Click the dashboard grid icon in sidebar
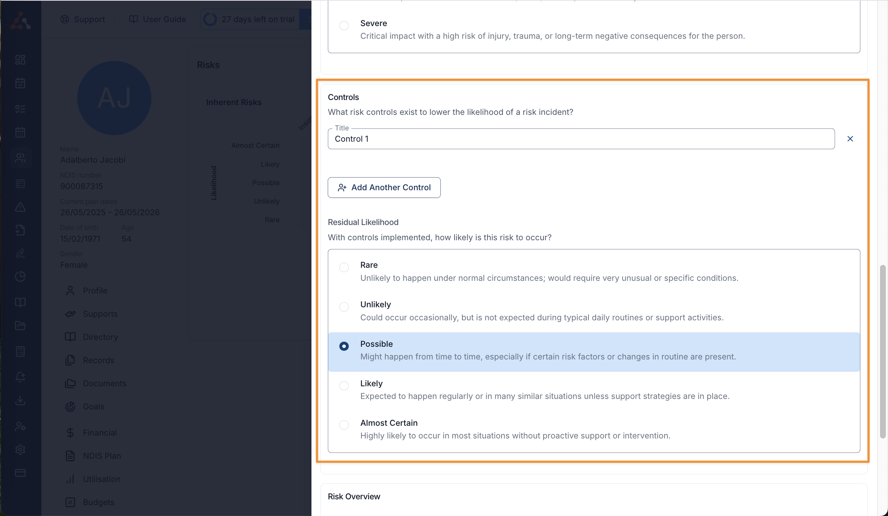Image resolution: width=888 pixels, height=516 pixels. tap(20, 60)
